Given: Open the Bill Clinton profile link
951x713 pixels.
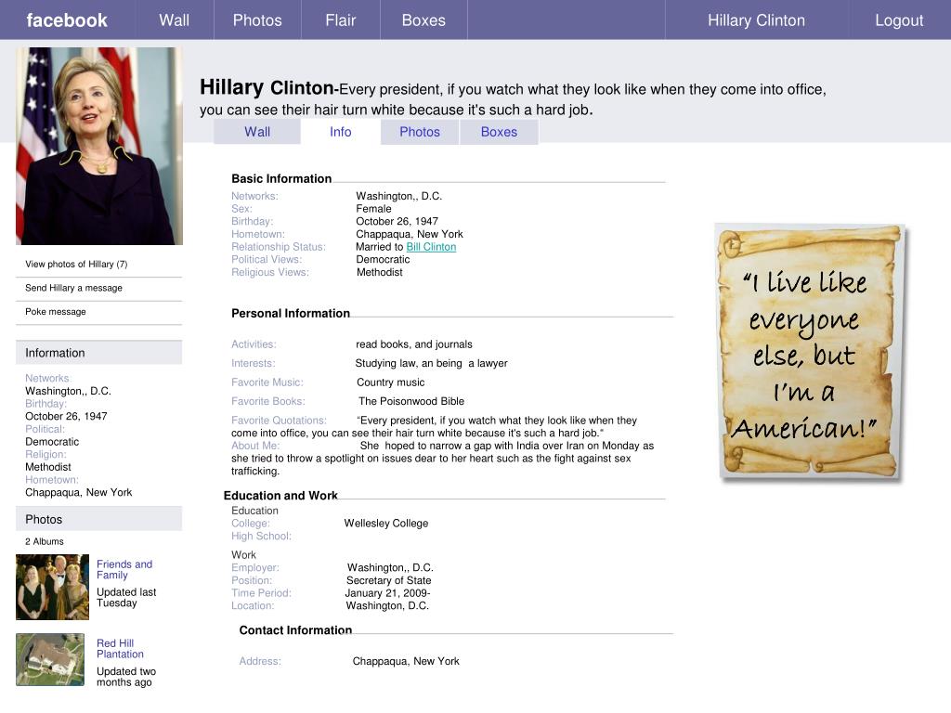Looking at the screenshot, I should pos(431,247).
